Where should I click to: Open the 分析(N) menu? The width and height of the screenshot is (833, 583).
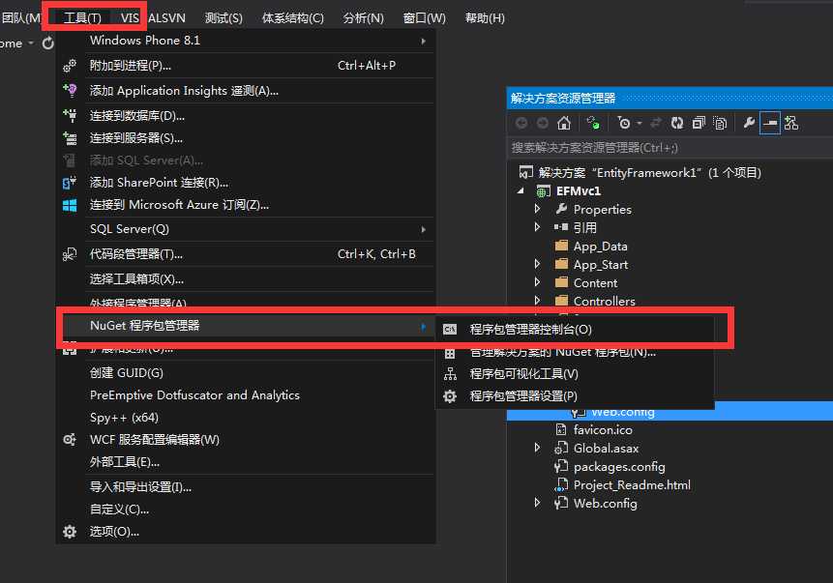point(364,18)
